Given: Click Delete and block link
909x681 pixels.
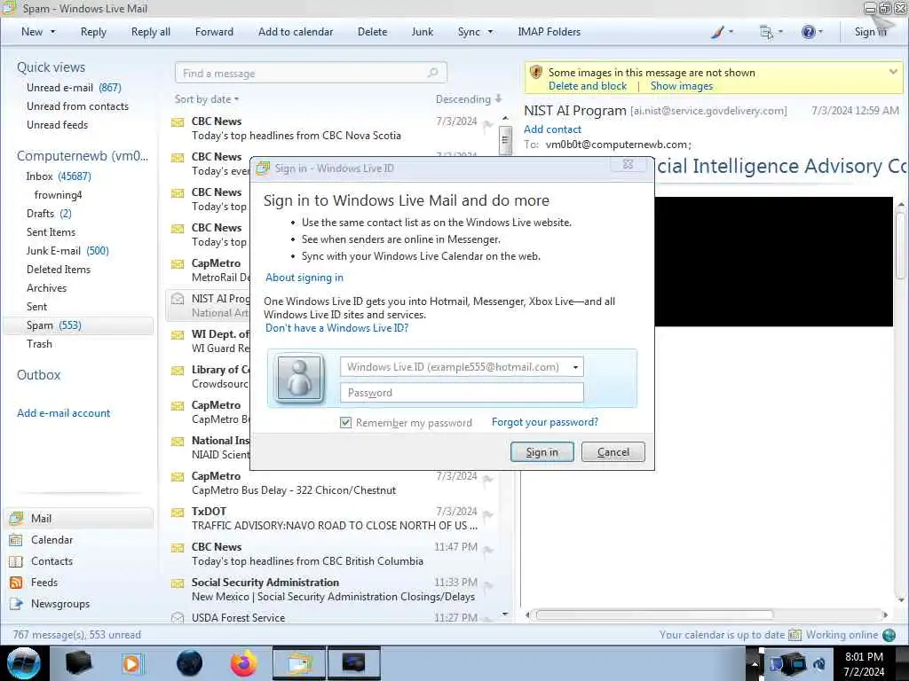Looking at the screenshot, I should [x=588, y=86].
